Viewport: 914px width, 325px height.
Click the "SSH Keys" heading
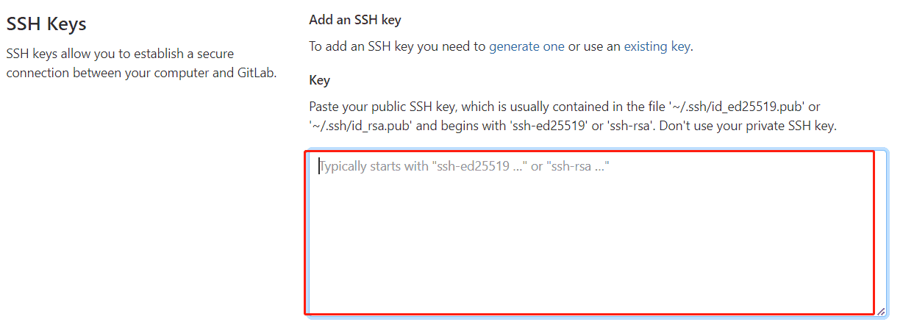[x=46, y=24]
